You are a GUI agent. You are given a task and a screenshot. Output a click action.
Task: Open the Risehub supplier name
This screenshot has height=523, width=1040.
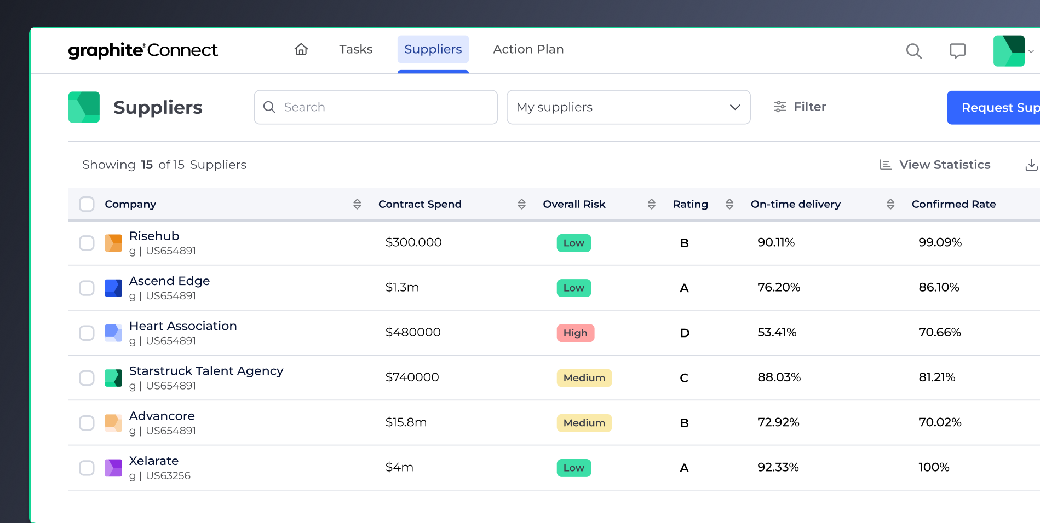pyautogui.click(x=154, y=236)
